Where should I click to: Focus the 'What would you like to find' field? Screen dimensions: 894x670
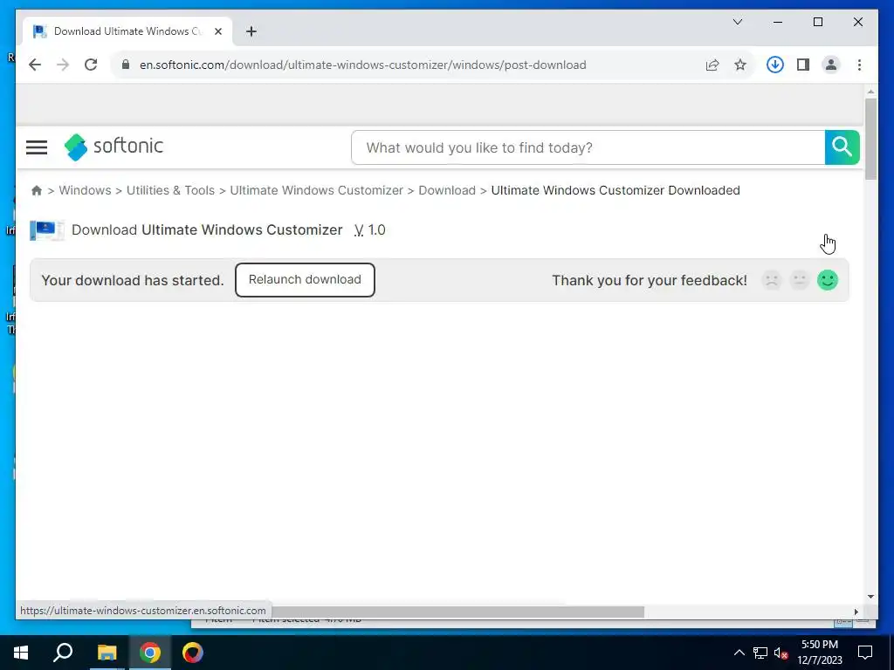point(588,147)
